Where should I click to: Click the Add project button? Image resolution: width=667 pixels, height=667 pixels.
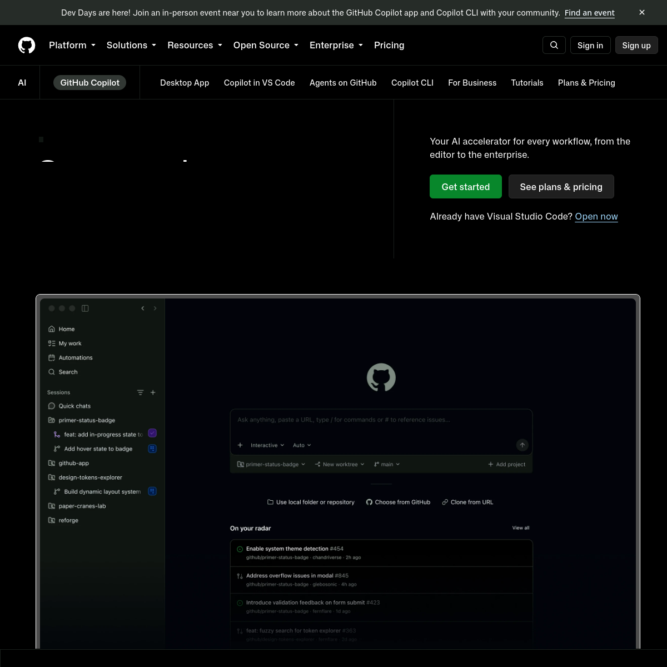(x=506, y=464)
